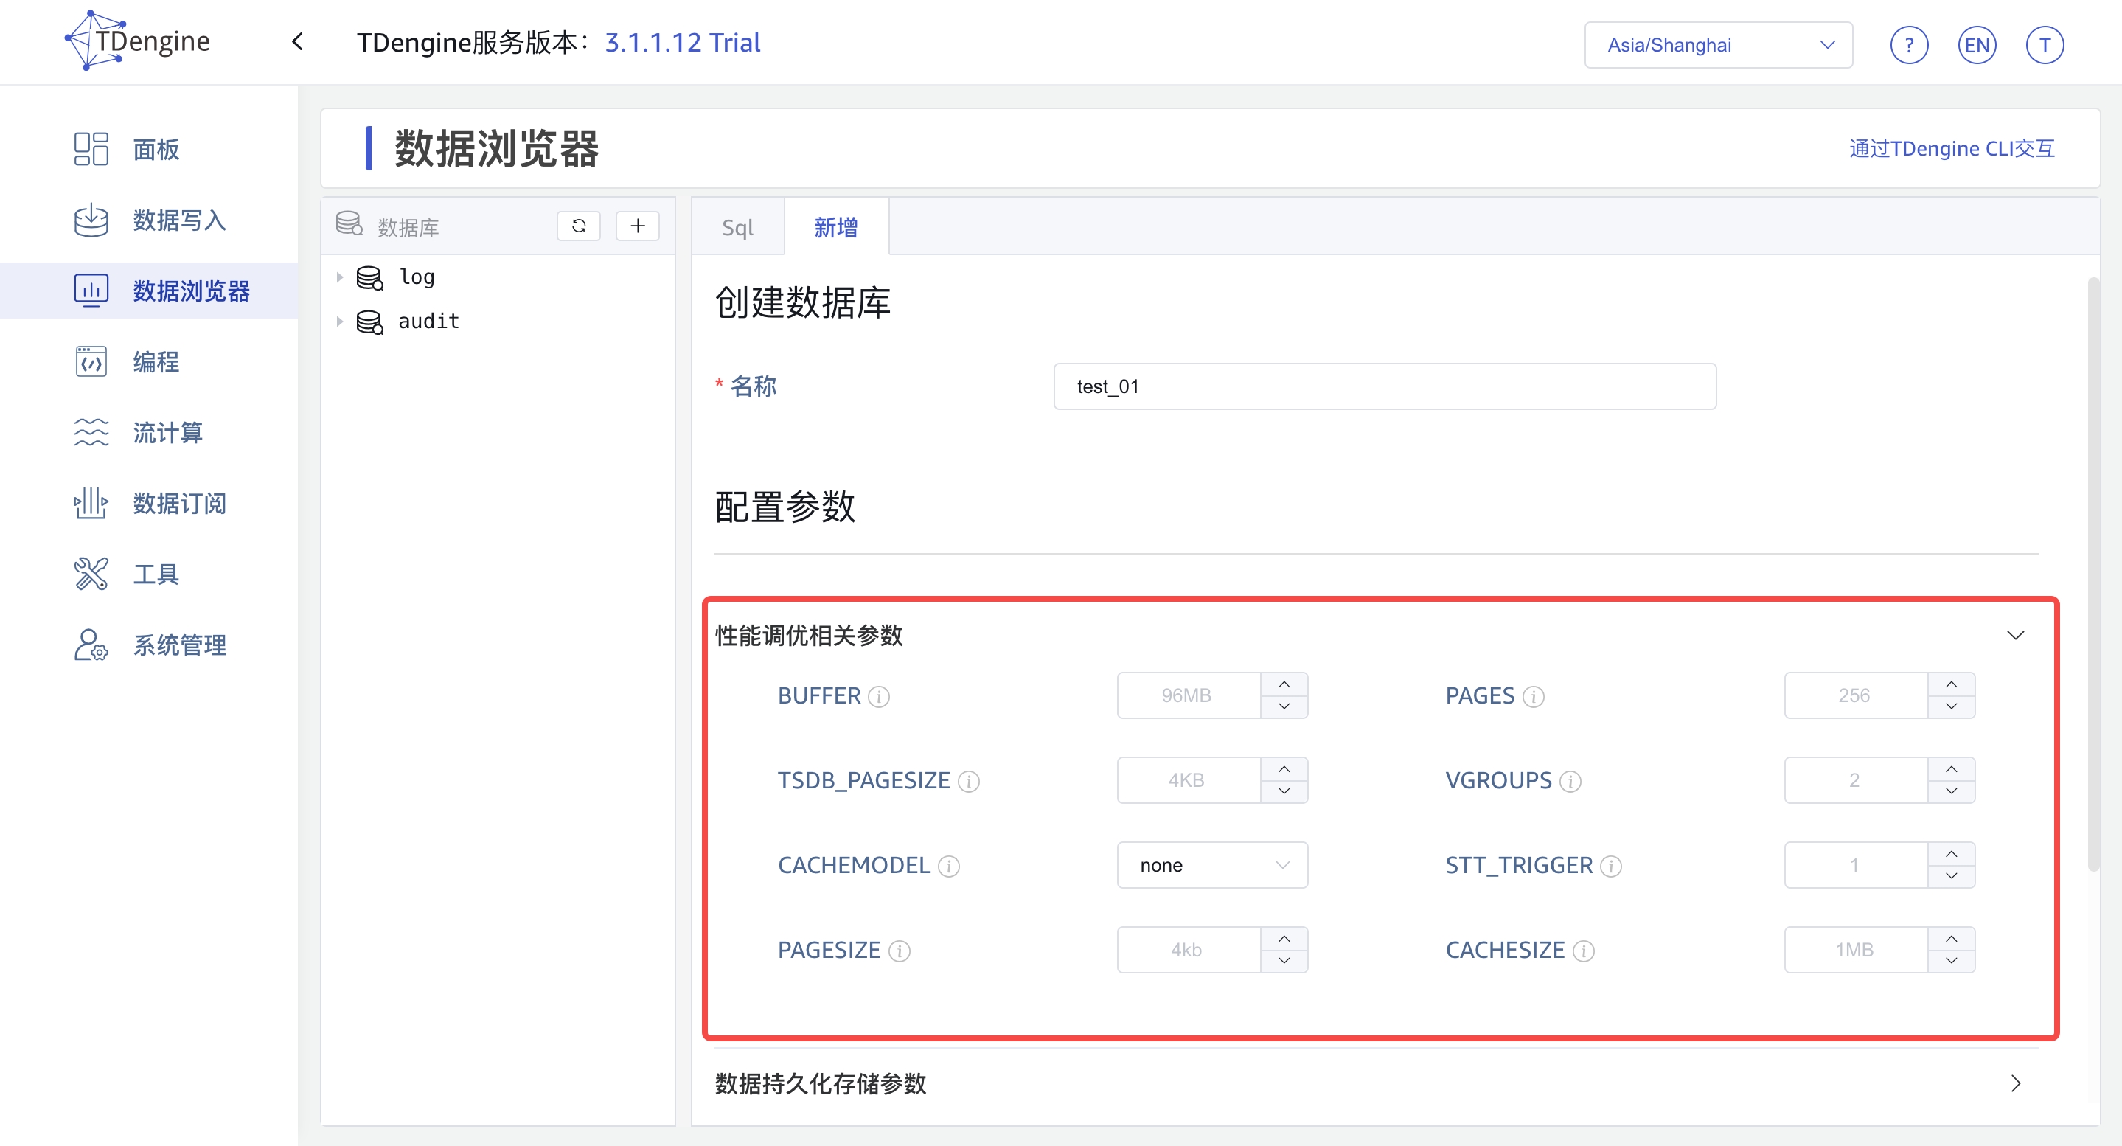The image size is (2122, 1146).
Task: Increment STT_TRIGGER stepper up
Action: [x=1951, y=855]
